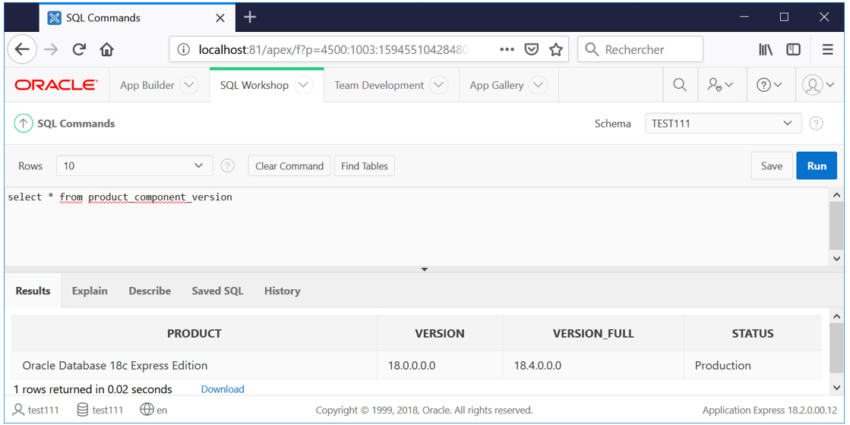Open a new browser tab with plus
Screen dimensions: 850x425
(250, 17)
